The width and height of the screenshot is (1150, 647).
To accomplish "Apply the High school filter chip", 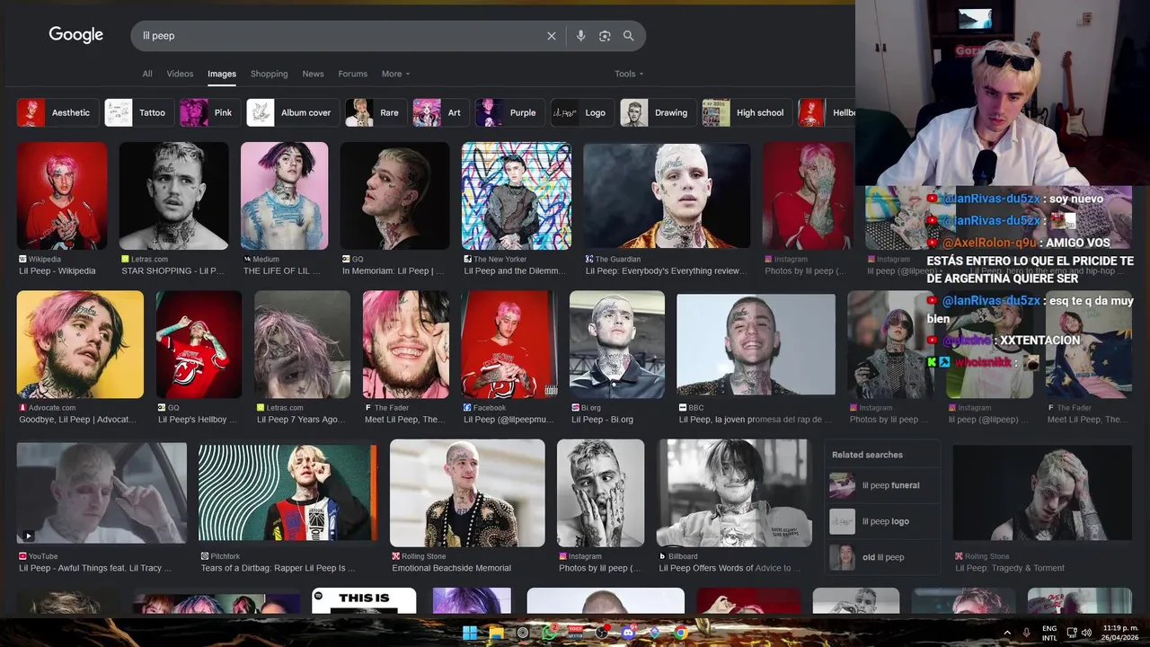I will pyautogui.click(x=747, y=112).
